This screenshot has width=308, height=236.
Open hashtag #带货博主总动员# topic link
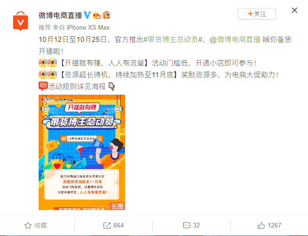(x=173, y=40)
